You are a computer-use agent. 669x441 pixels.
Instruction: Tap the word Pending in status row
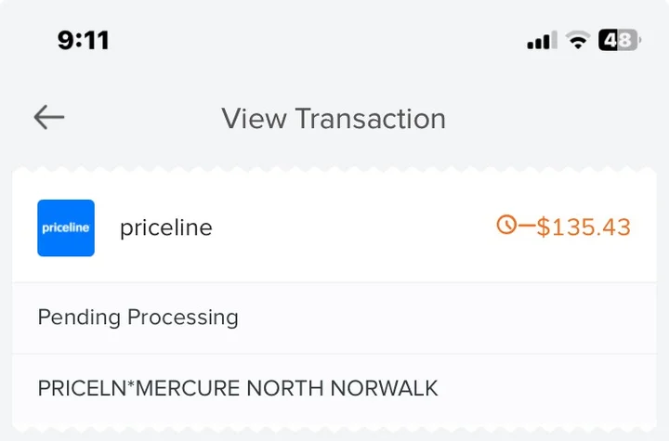pyautogui.click(x=79, y=318)
